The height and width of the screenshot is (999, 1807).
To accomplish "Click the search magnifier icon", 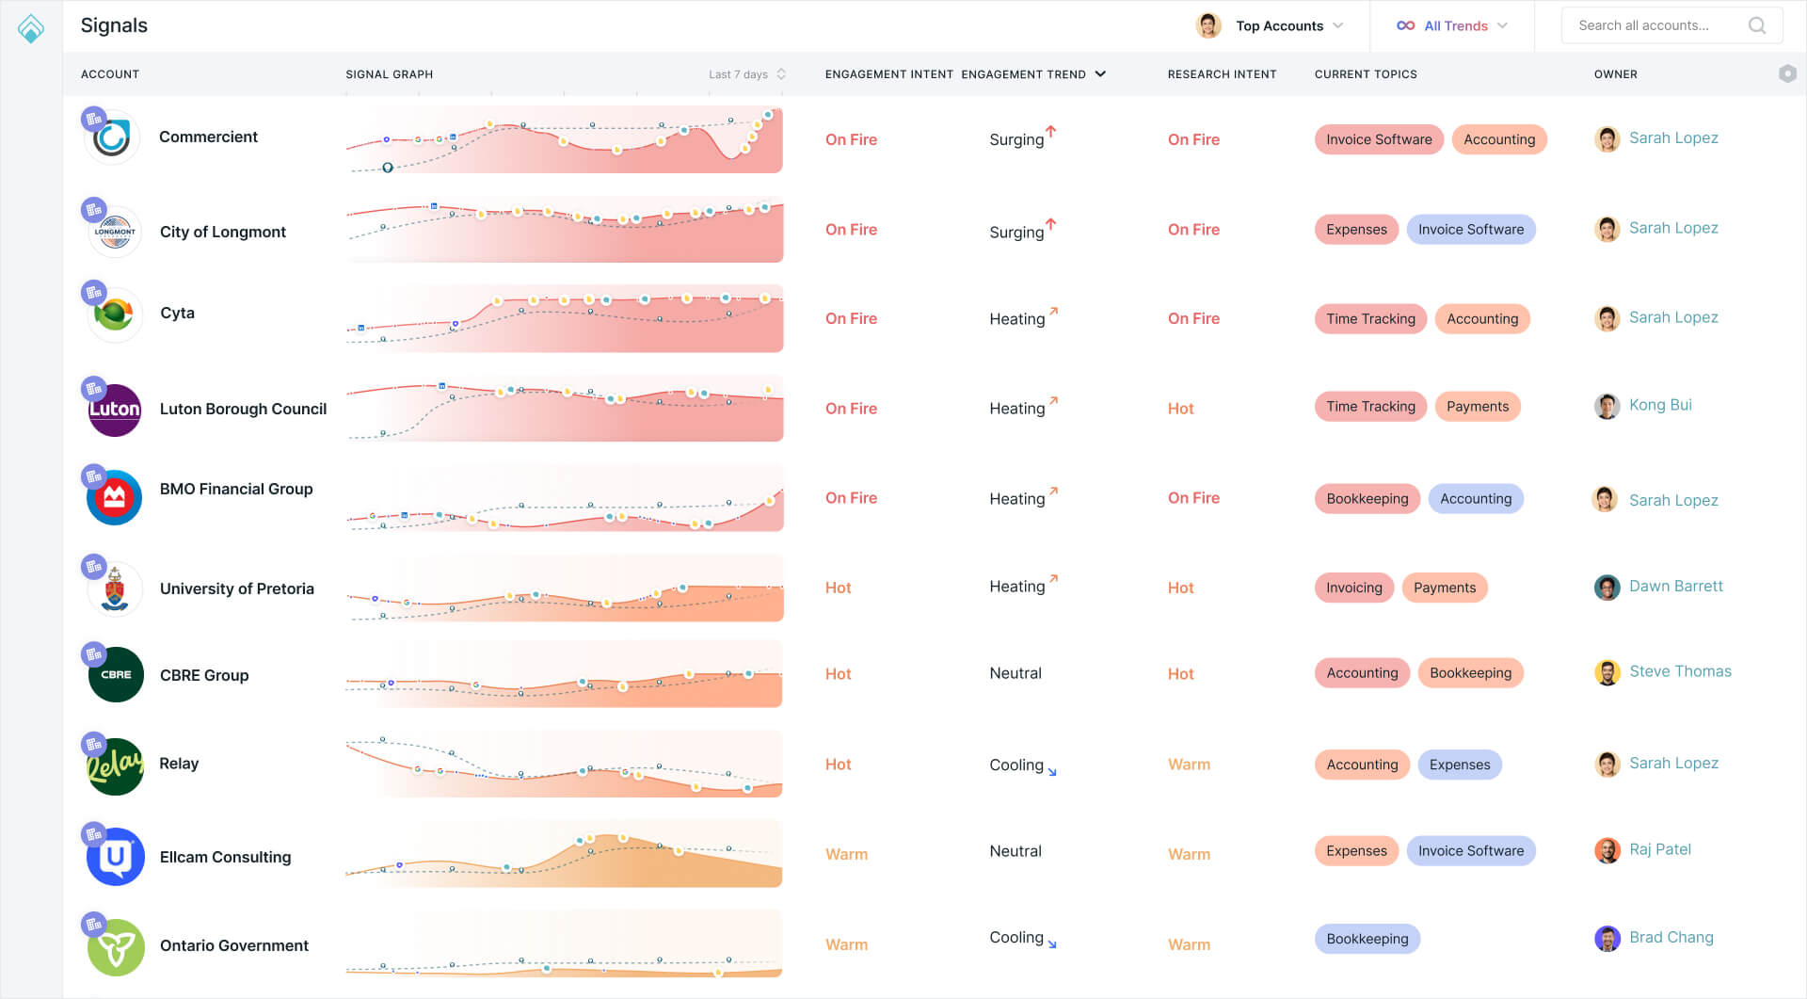I will coord(1756,25).
